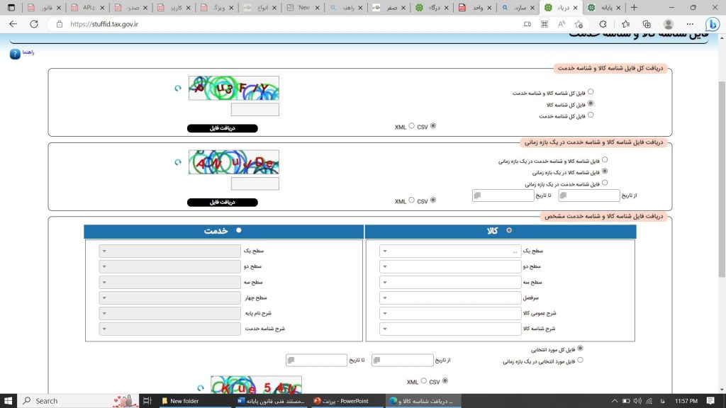Switch to the API browser tab
Screen dimensions: 726x408
click(88, 7)
